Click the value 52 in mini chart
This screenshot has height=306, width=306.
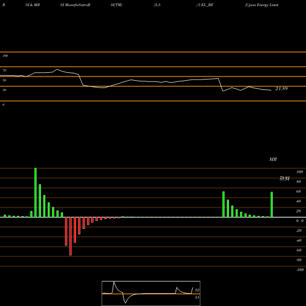click(x=197, y=290)
